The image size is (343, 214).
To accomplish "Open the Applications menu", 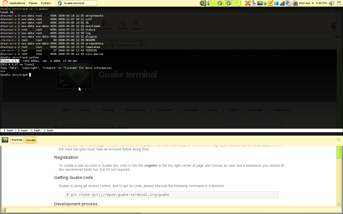I will coord(17,3).
